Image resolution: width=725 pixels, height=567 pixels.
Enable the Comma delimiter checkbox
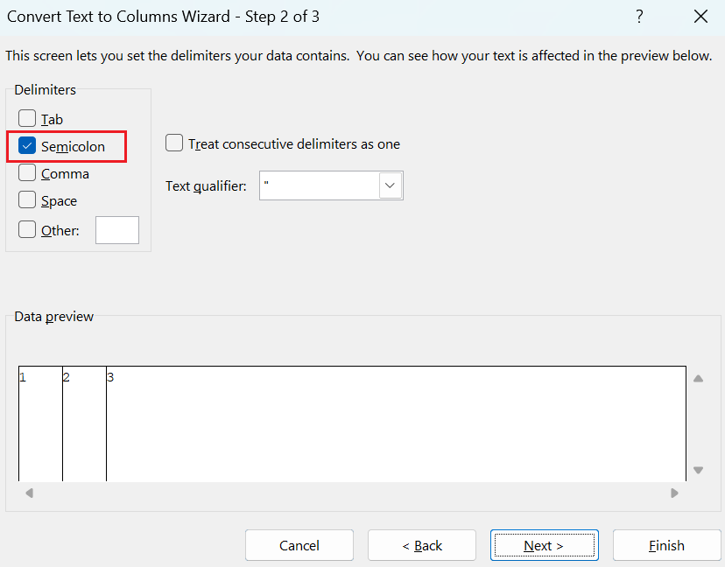[27, 173]
